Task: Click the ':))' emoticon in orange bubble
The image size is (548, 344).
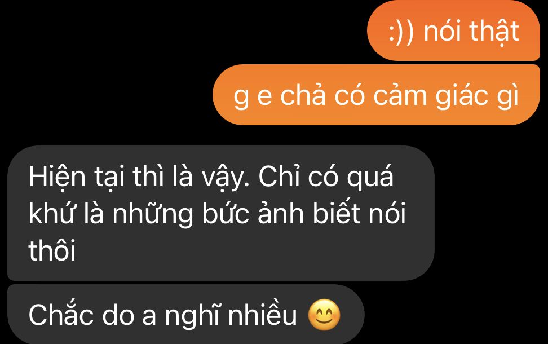Action: (x=401, y=32)
